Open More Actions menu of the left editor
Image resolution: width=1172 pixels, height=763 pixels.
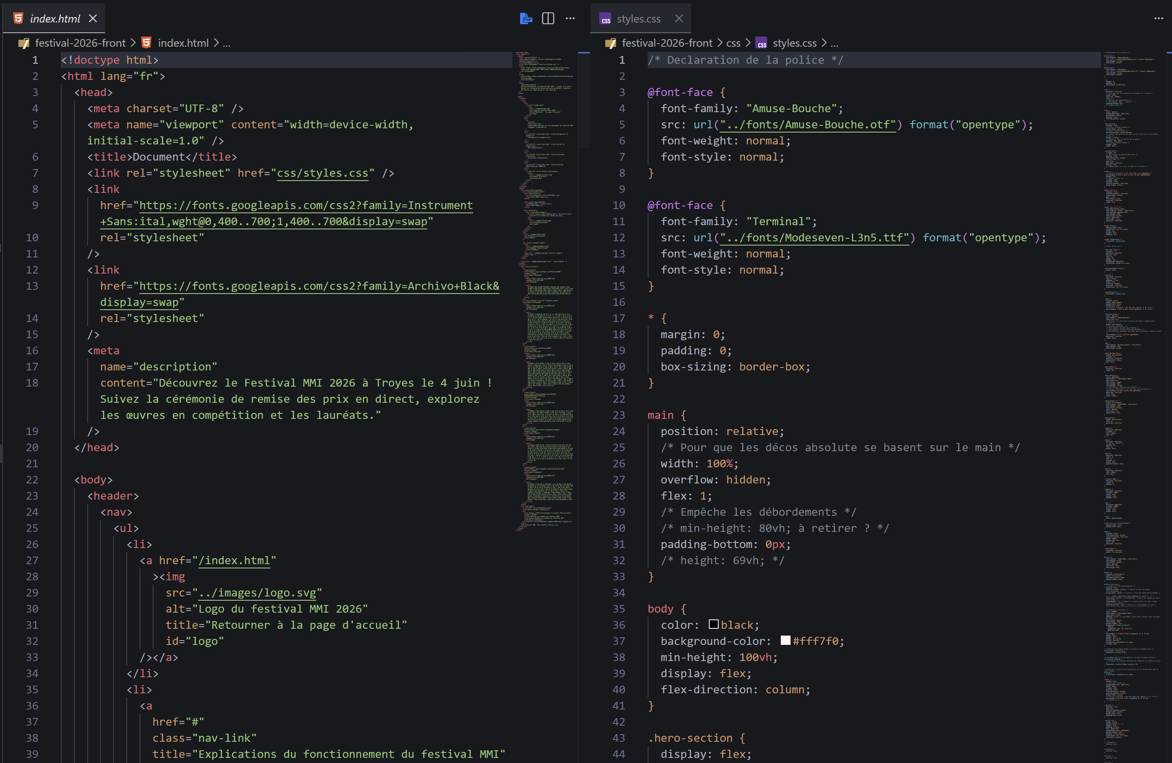click(570, 19)
